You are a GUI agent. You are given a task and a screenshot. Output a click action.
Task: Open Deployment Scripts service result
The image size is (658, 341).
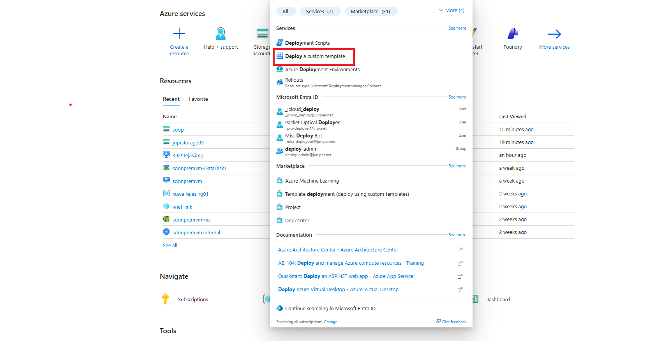(307, 43)
